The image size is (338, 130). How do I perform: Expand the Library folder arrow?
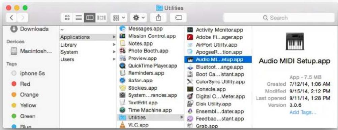tap(114, 45)
